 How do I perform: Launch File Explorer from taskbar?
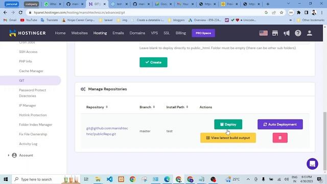(98, 179)
